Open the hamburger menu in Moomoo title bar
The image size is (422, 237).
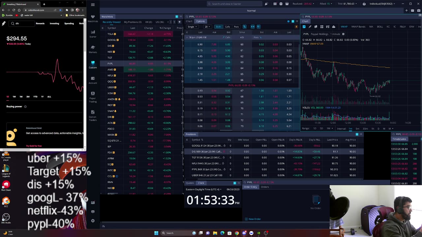pyautogui.click(x=93, y=5)
